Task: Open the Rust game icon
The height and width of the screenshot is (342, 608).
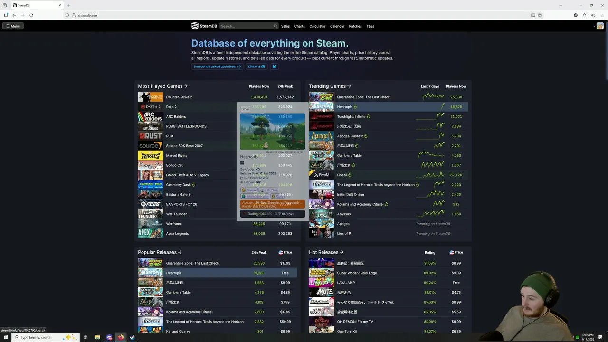Action: tap(151, 136)
